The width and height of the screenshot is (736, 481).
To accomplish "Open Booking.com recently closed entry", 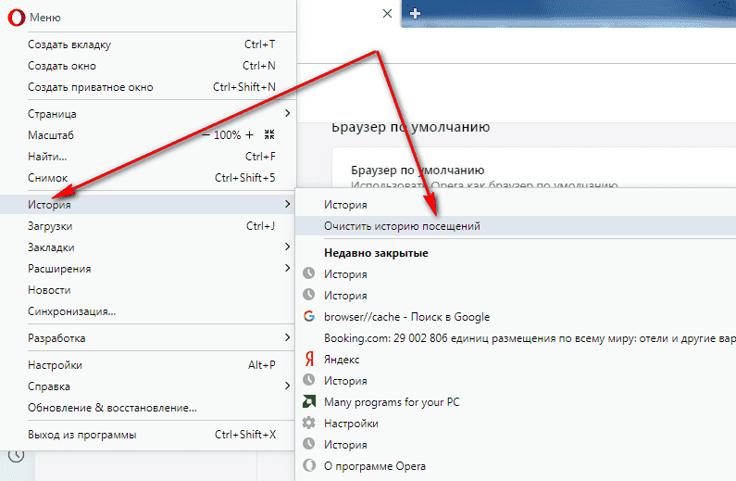I will [516, 338].
